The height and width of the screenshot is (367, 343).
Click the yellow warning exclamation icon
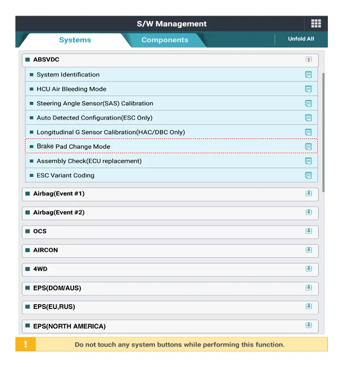point(25,344)
